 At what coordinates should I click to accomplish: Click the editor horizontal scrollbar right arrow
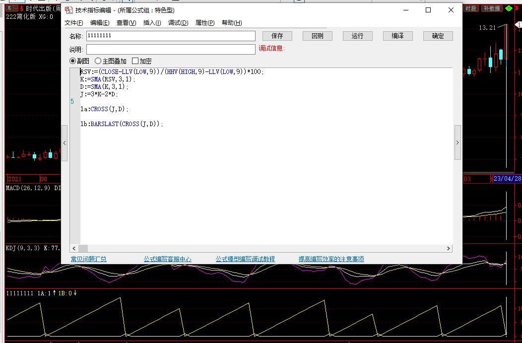pos(449,248)
